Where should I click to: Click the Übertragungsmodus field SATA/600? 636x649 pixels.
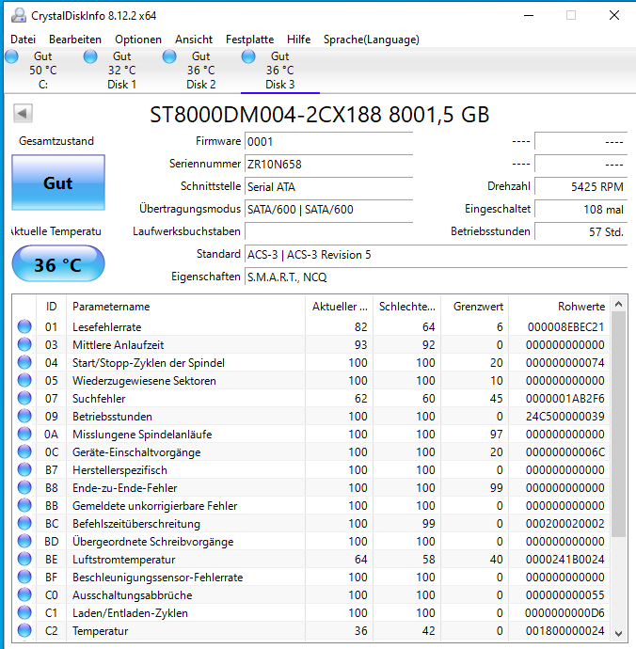[328, 209]
